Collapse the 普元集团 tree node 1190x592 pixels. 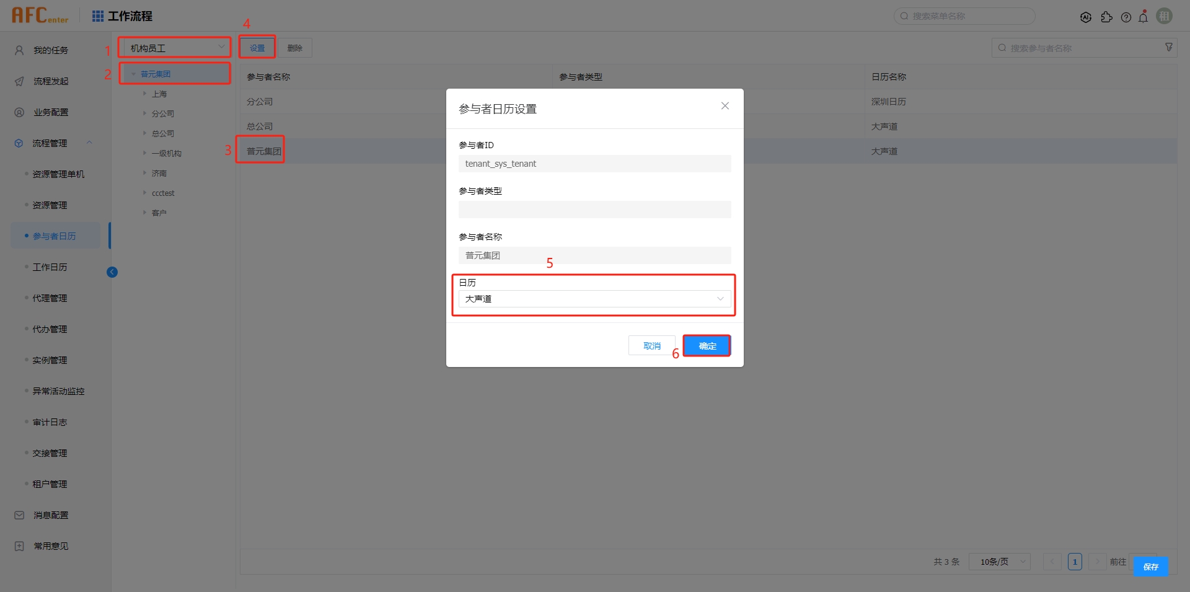click(133, 74)
